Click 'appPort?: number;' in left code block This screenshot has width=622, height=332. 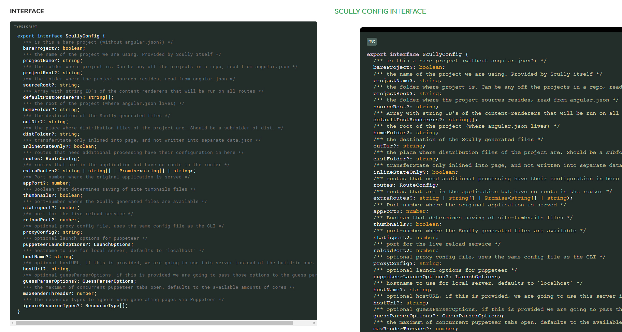tap(47, 183)
